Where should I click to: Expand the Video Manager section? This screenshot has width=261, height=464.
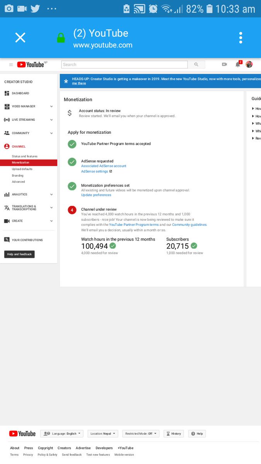(29, 106)
